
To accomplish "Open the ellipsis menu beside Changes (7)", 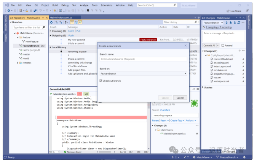I will click(243, 51).
